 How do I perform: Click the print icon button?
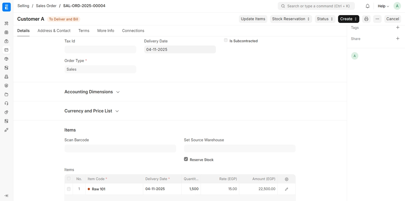pos(366,19)
